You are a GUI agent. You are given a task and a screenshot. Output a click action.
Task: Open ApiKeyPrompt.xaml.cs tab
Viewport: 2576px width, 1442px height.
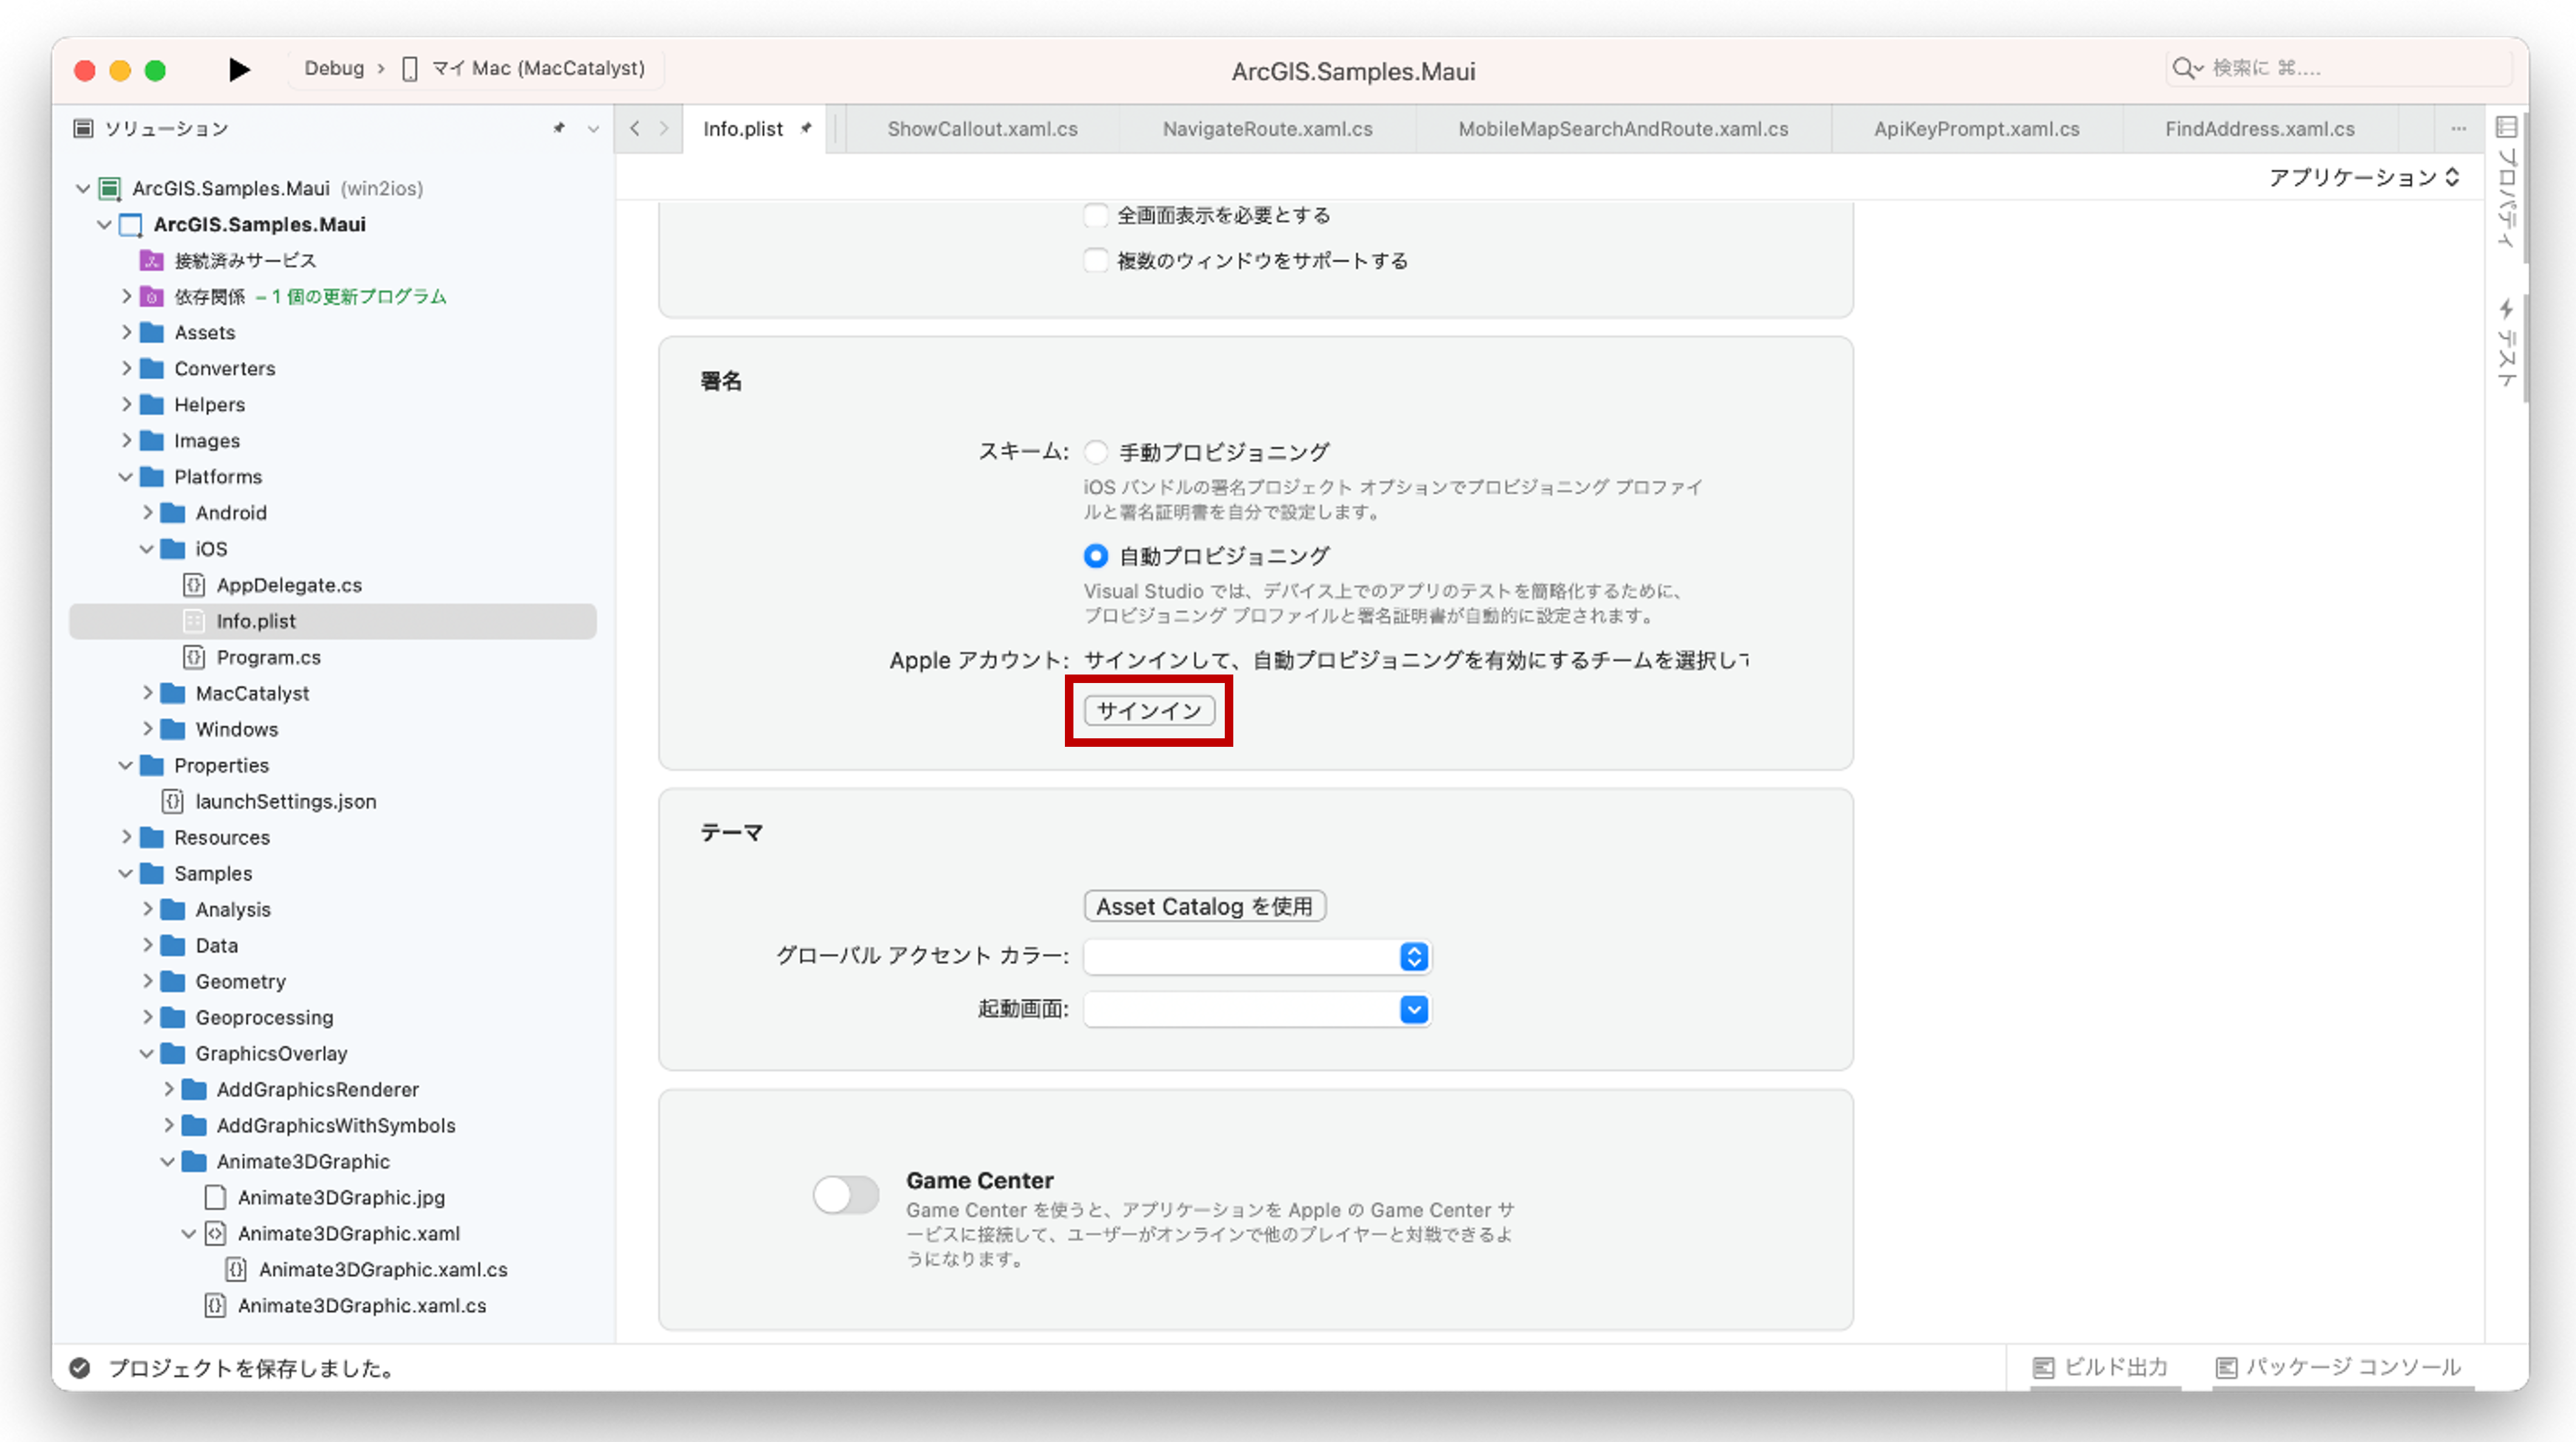tap(1976, 129)
